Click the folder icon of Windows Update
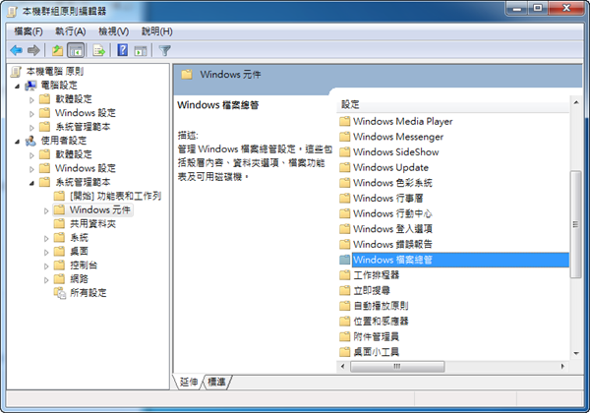 click(345, 167)
